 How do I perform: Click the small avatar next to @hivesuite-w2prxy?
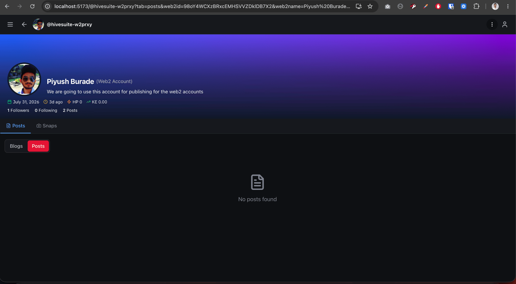coord(38,24)
